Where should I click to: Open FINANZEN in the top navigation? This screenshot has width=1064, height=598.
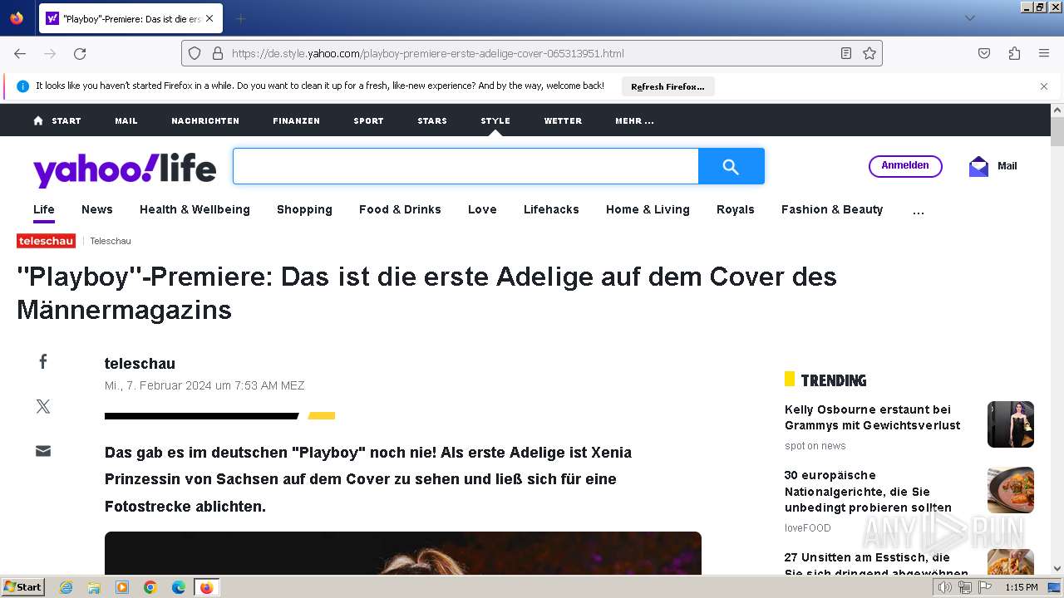point(296,120)
